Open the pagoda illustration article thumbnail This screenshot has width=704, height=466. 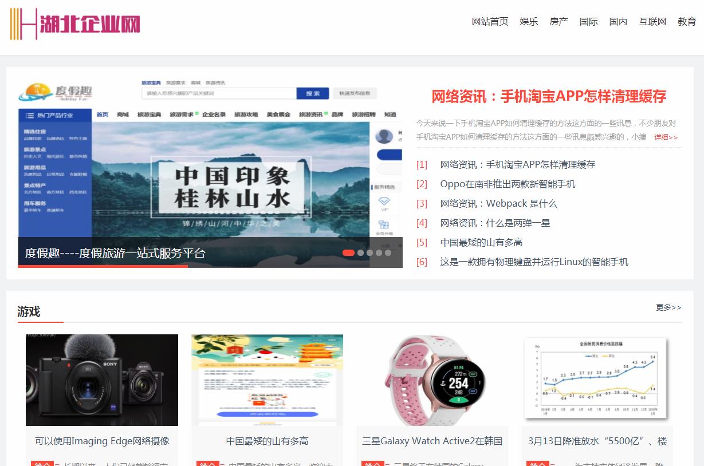(x=267, y=380)
